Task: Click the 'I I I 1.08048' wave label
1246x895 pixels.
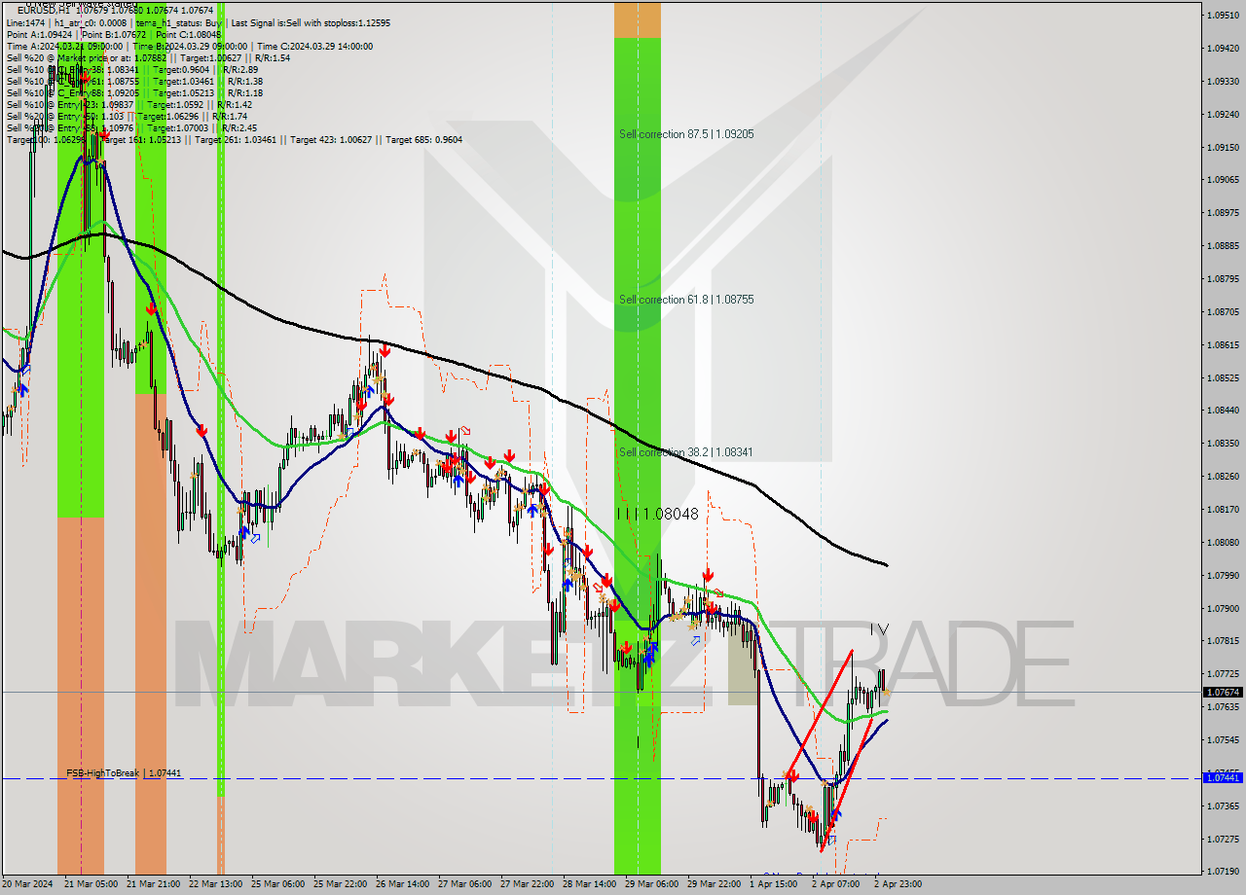Action: click(658, 514)
